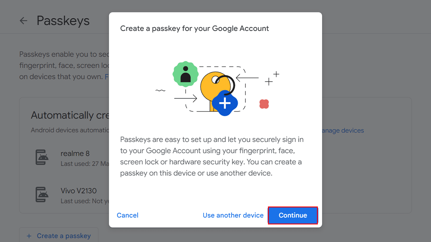This screenshot has width=431, height=242.
Task: Click realme 8 Last used date text
Action: (85, 164)
